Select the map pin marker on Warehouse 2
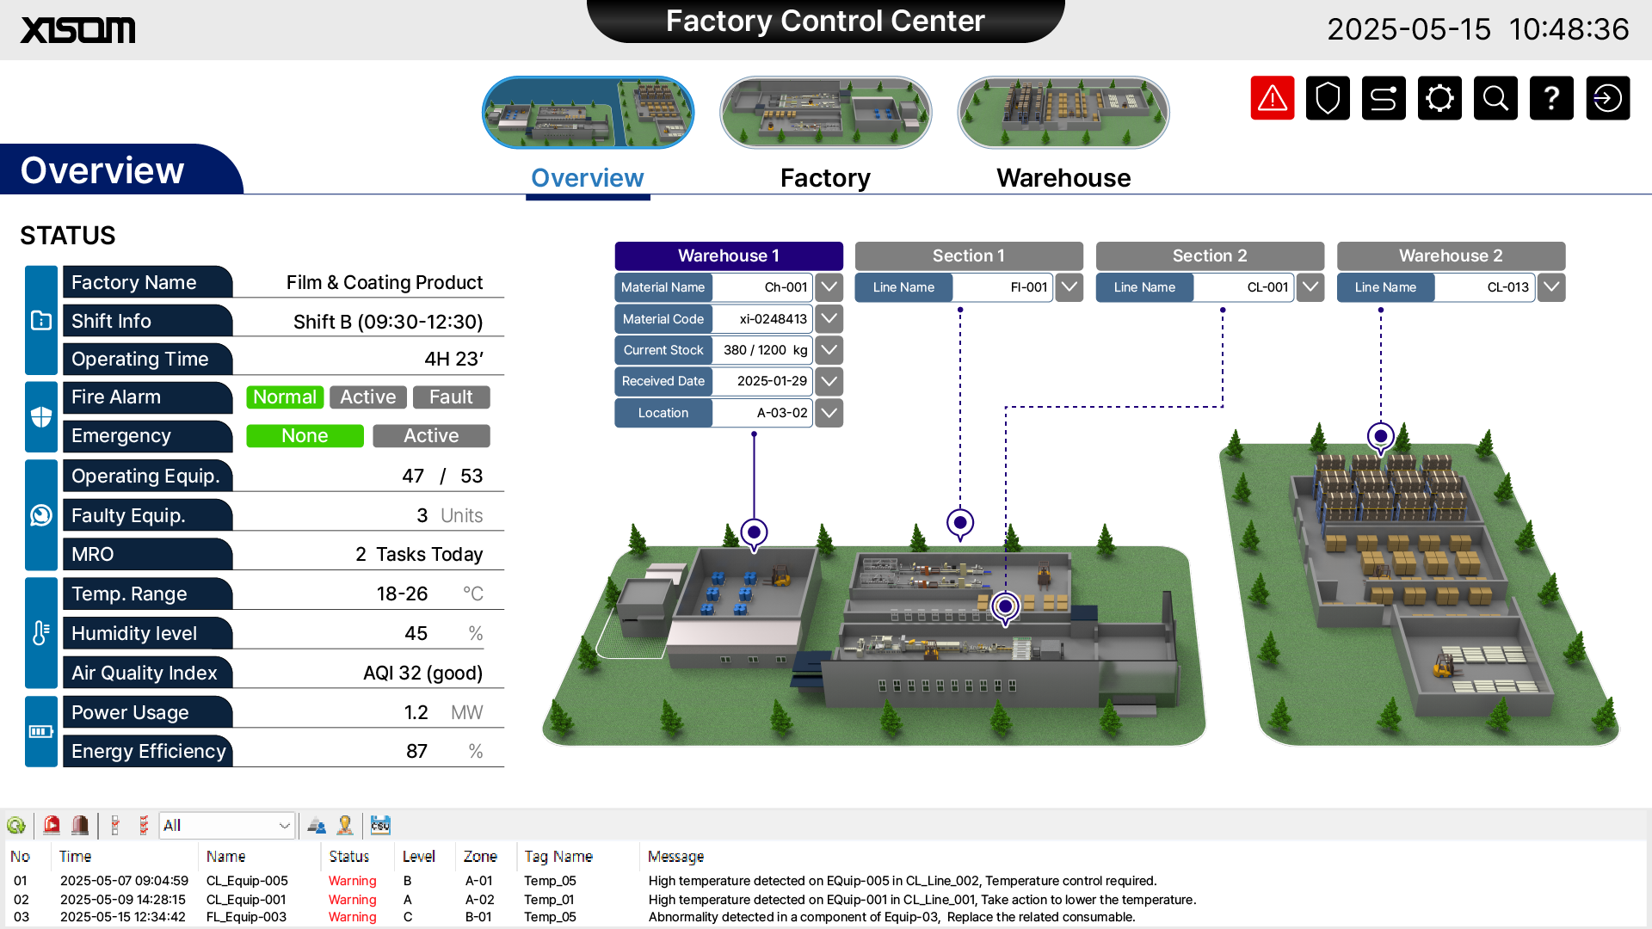Viewport: 1652px width, 929px height. click(1380, 437)
